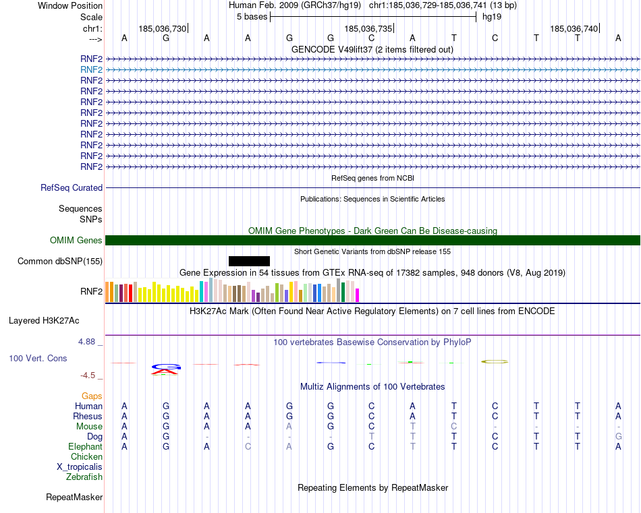Click the 'Human Feb. 2009 (GRCh37/hg19)' heading

pos(295,5)
